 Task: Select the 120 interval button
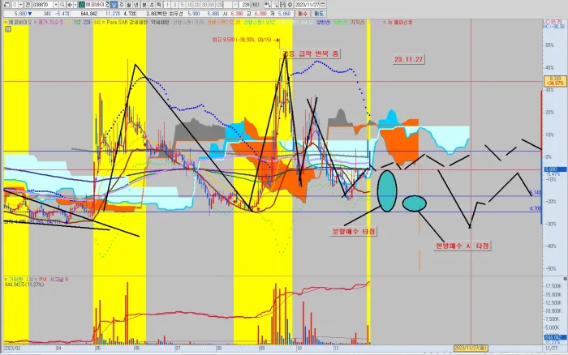(219, 5)
